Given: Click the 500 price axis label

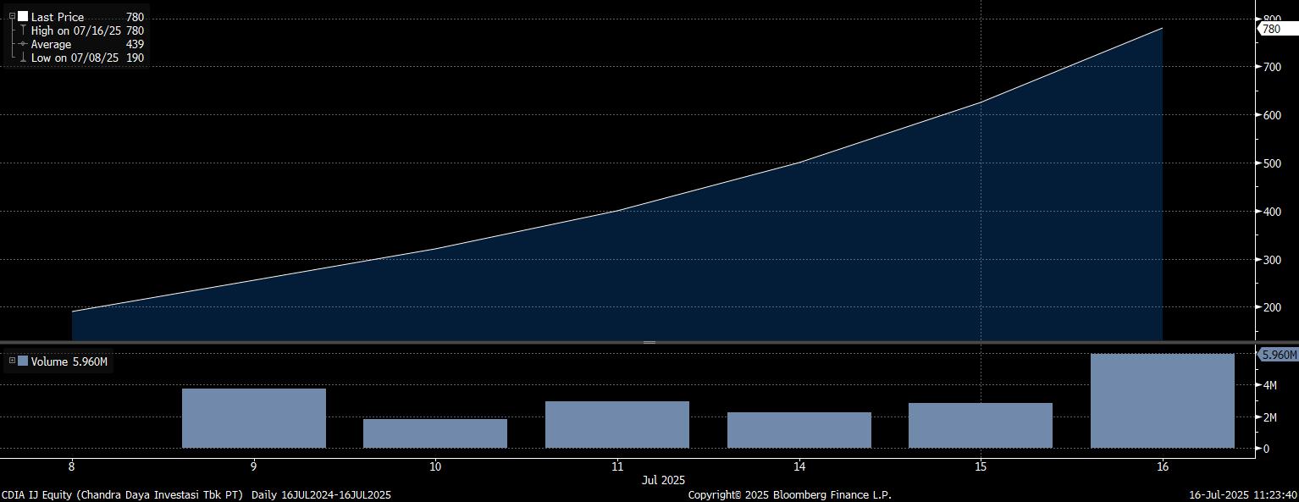Looking at the screenshot, I should point(1272,163).
